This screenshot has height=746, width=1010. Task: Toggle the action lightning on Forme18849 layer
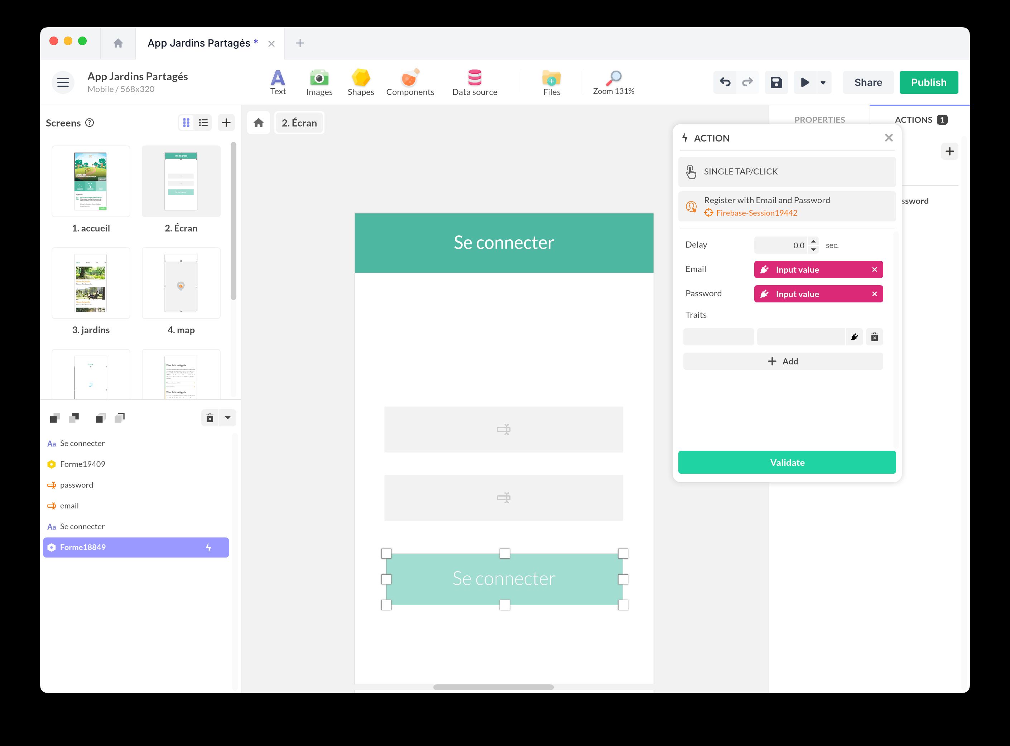[208, 547]
